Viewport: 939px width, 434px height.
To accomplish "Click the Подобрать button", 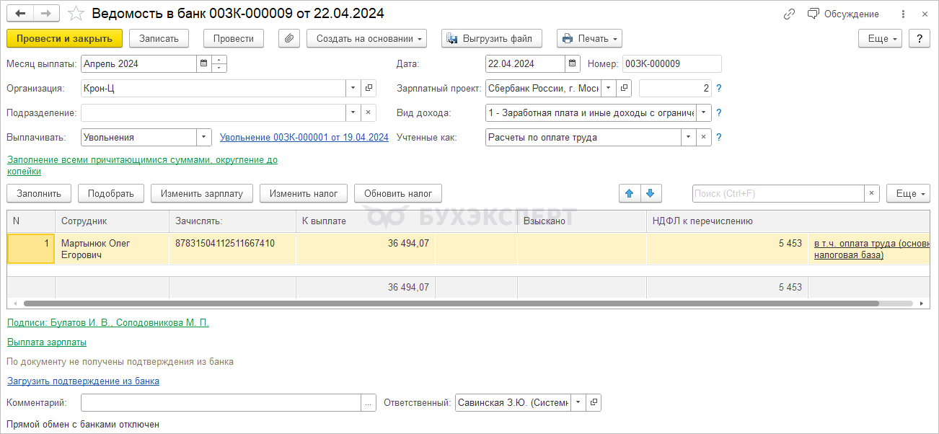I will (x=111, y=193).
